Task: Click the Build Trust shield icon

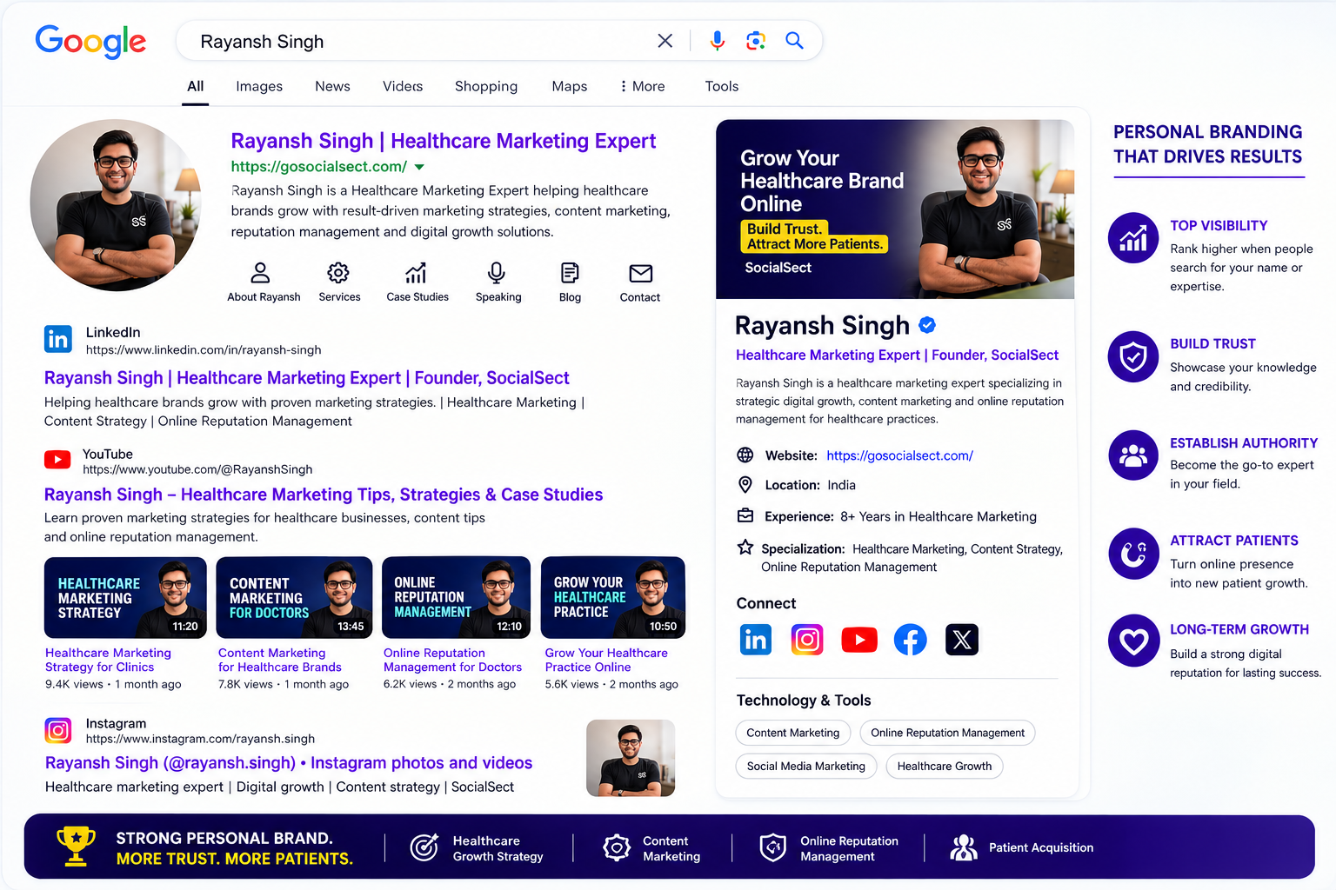Action: point(1133,356)
